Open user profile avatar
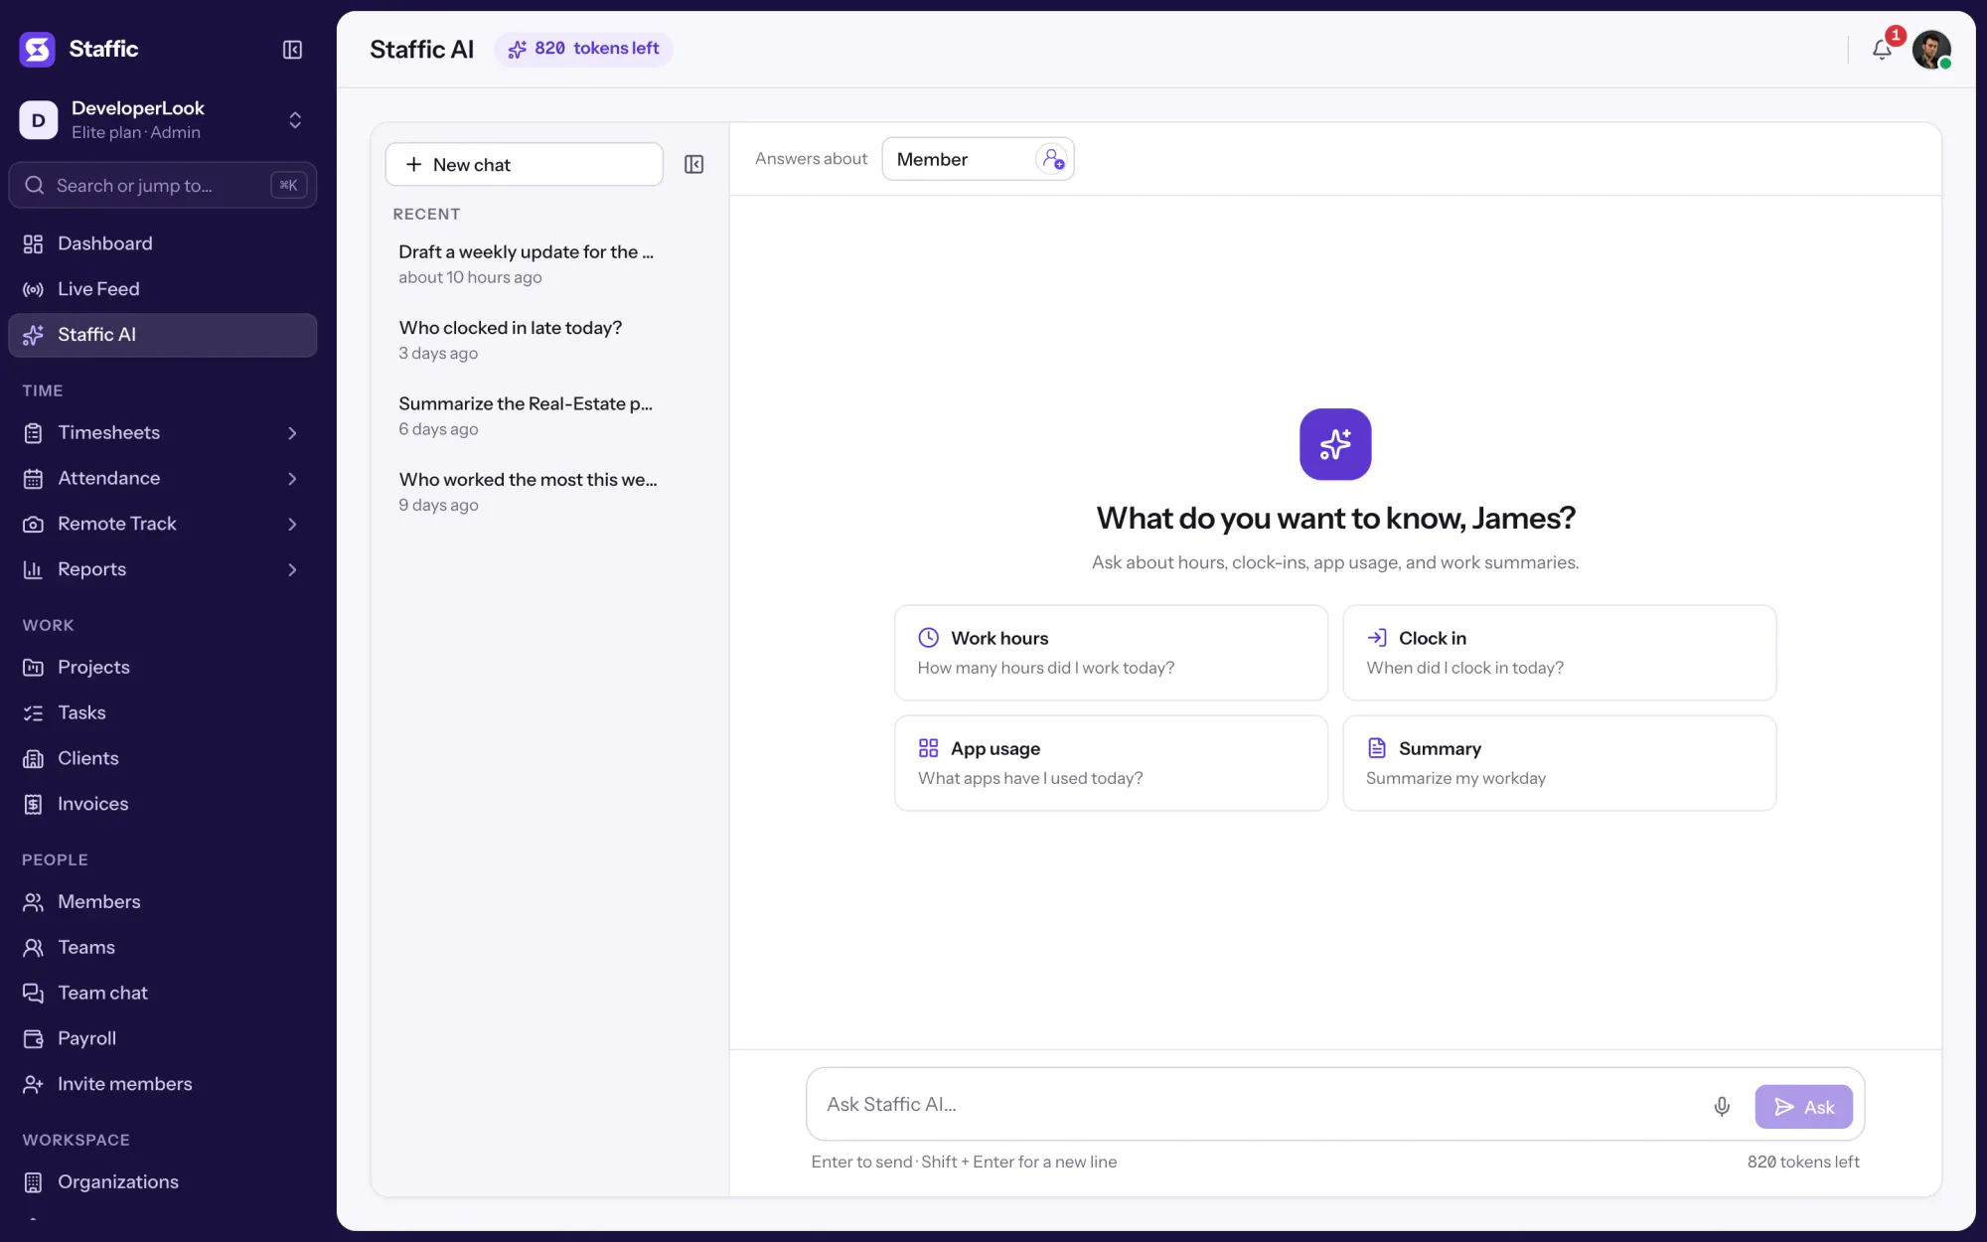 pos(1931,50)
